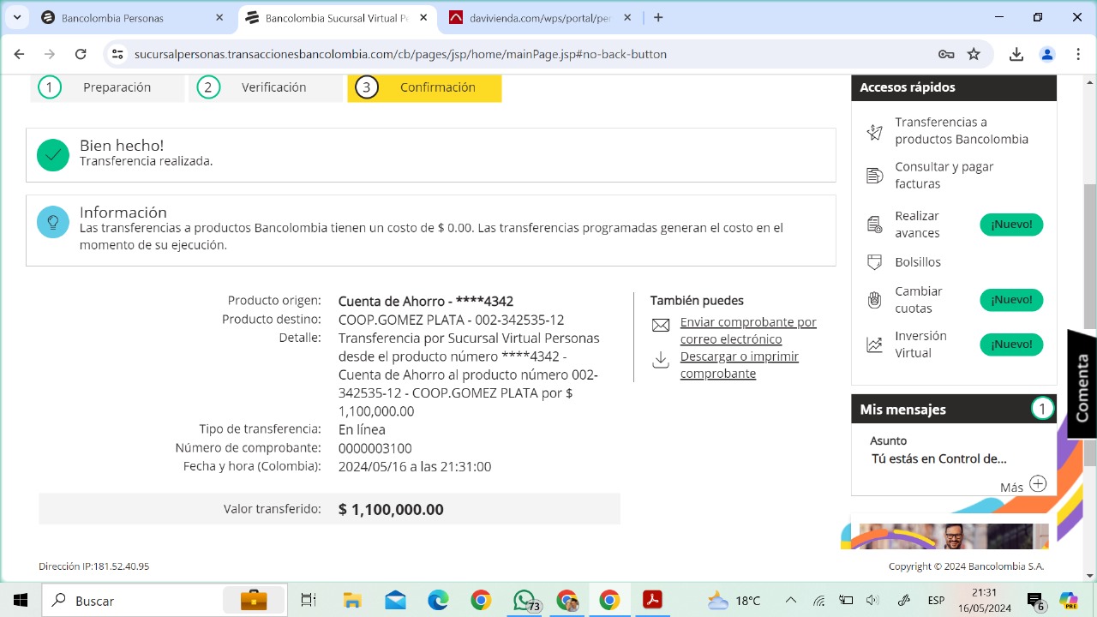Click the Realizar avances icon

pyautogui.click(x=874, y=225)
